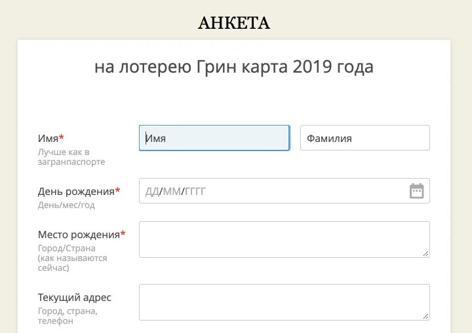Select the ММ month part of birthday
The image size is (472, 333).
pos(171,191)
